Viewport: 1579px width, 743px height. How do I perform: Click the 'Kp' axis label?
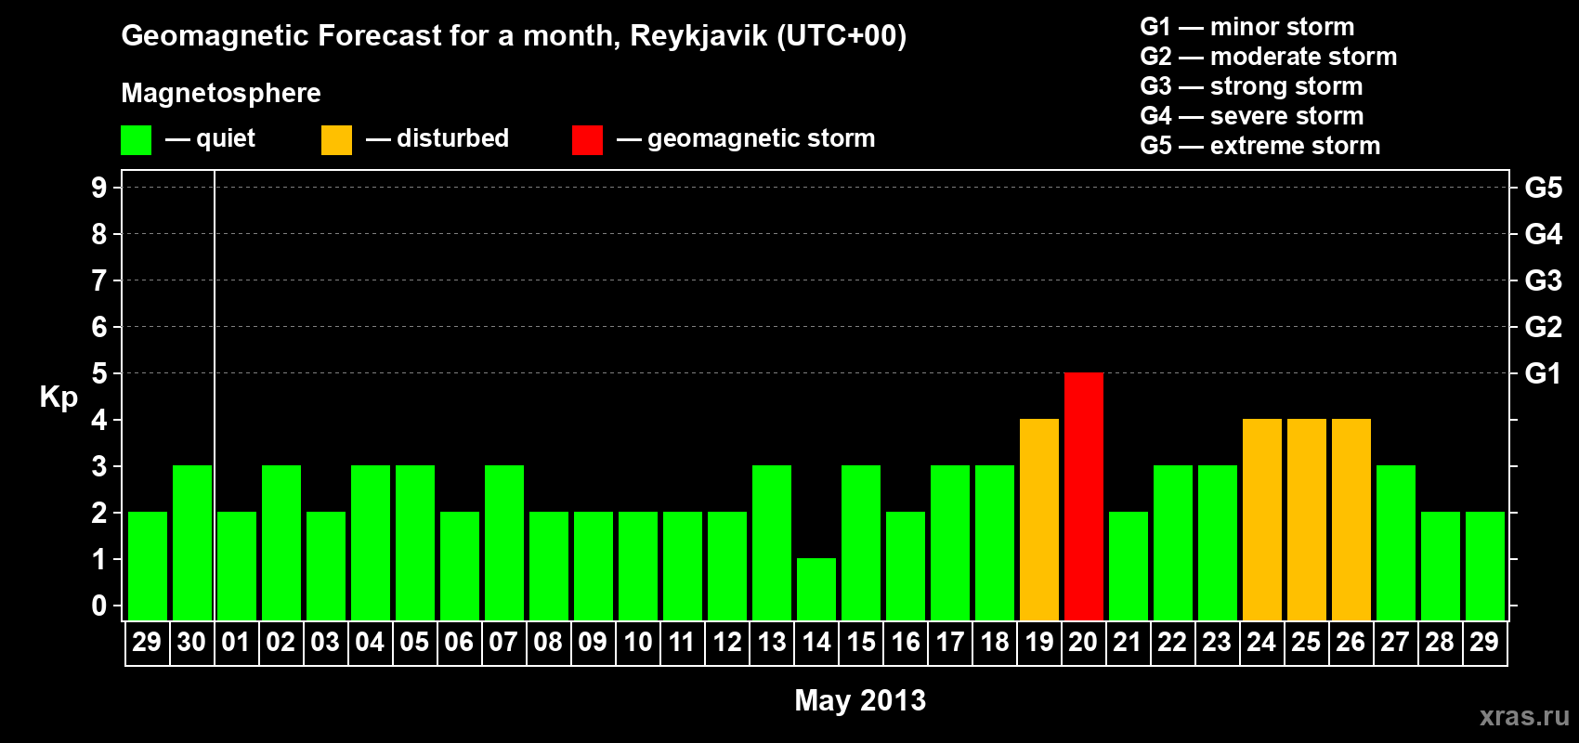59,398
